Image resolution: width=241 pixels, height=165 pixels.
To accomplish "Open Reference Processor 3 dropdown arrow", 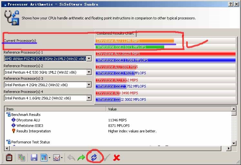I will (x=89, y=85).
